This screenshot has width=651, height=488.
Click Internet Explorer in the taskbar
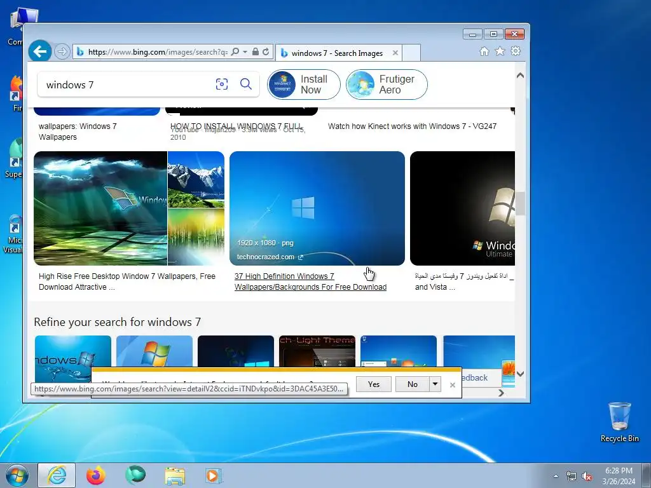coord(57,475)
